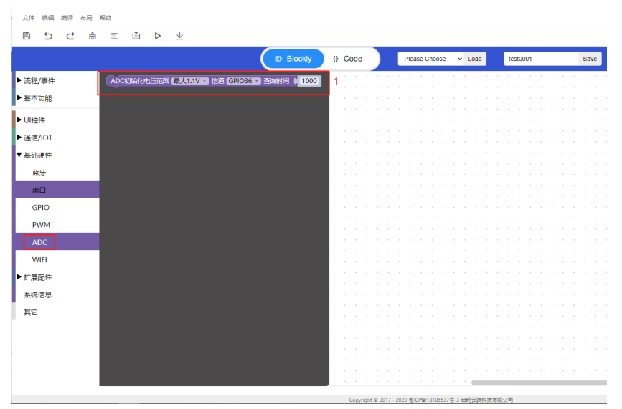The height and width of the screenshot is (409, 622).
Task: Redo the last undone action
Action: (x=70, y=36)
